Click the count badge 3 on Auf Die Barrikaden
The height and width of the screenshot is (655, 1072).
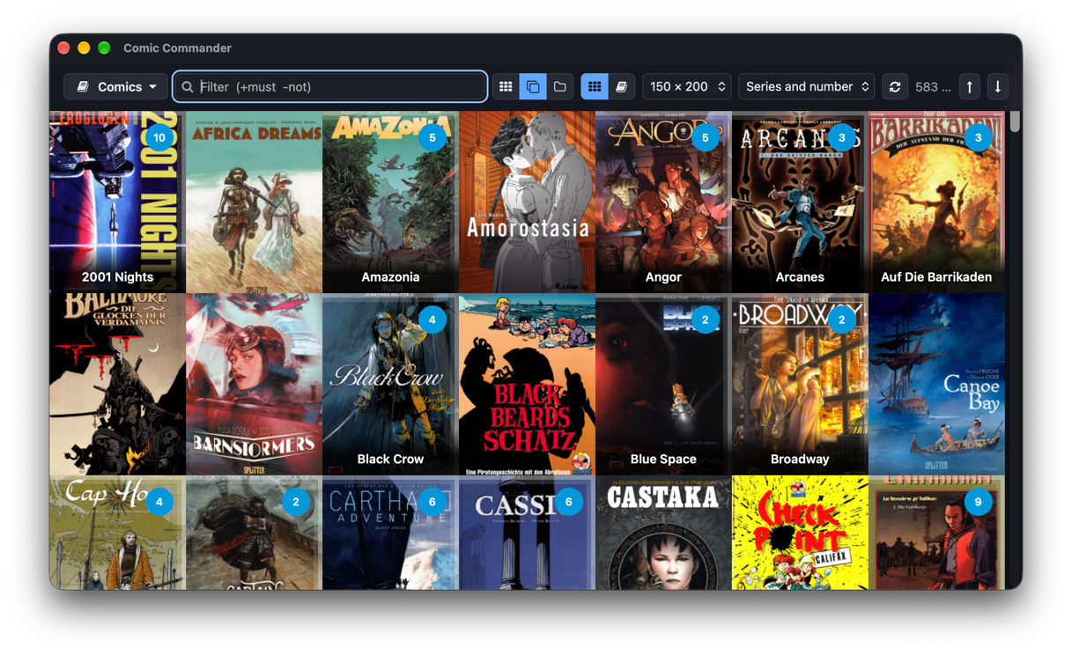tap(978, 137)
